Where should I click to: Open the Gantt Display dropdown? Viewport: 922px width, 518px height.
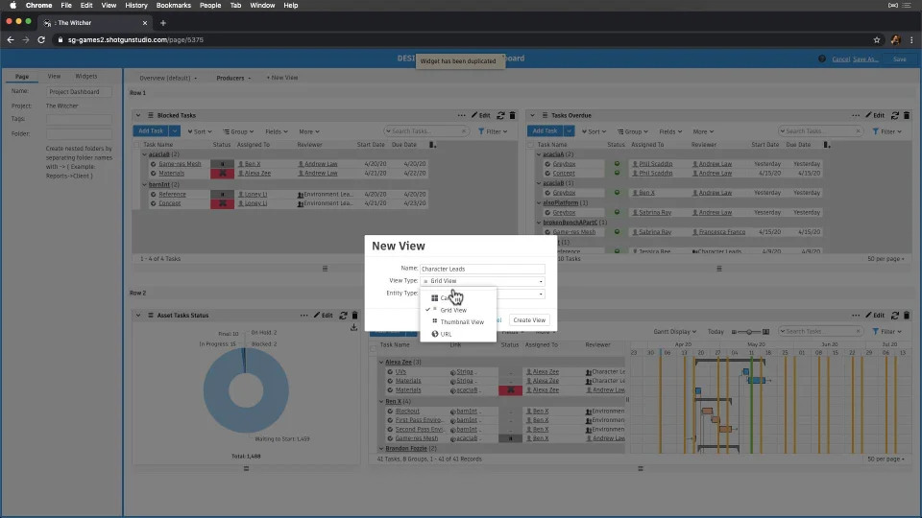(674, 331)
